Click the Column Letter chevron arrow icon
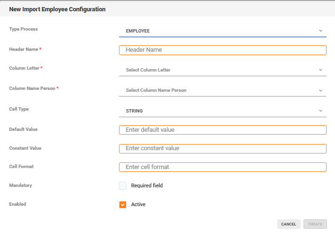The height and width of the screenshot is (233, 335). (x=320, y=70)
